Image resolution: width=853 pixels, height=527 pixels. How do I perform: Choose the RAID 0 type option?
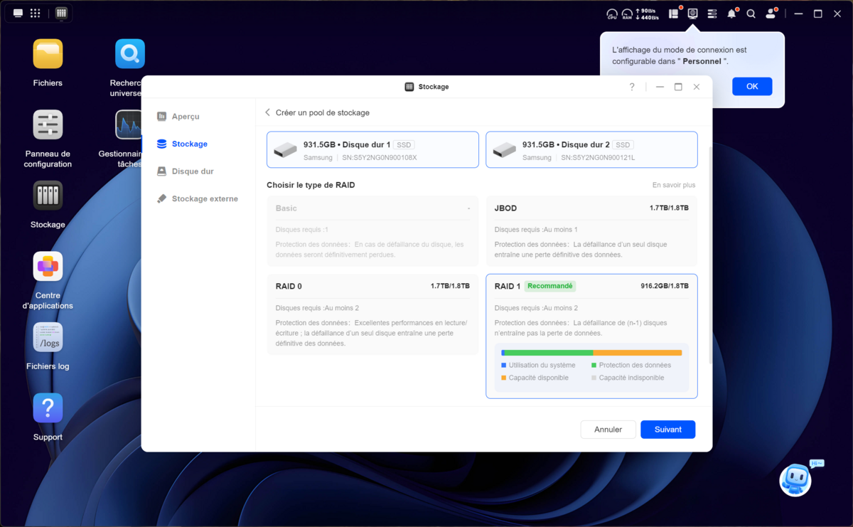pos(372,314)
